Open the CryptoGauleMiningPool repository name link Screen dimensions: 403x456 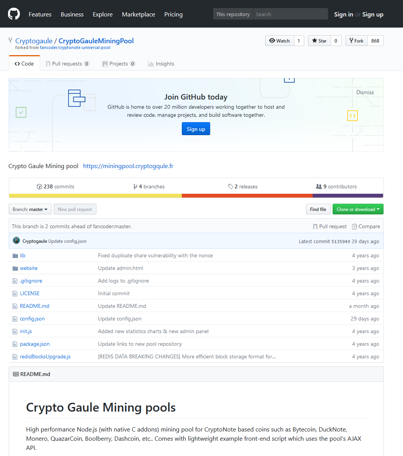96,41
